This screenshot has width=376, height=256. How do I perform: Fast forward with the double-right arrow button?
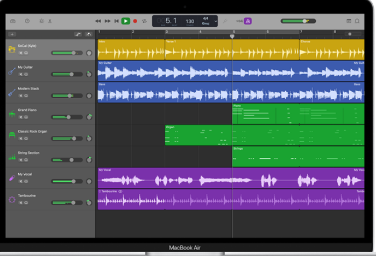[108, 21]
